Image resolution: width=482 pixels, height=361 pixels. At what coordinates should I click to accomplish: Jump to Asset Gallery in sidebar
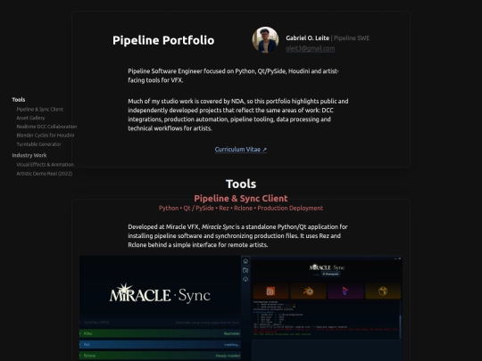point(30,118)
